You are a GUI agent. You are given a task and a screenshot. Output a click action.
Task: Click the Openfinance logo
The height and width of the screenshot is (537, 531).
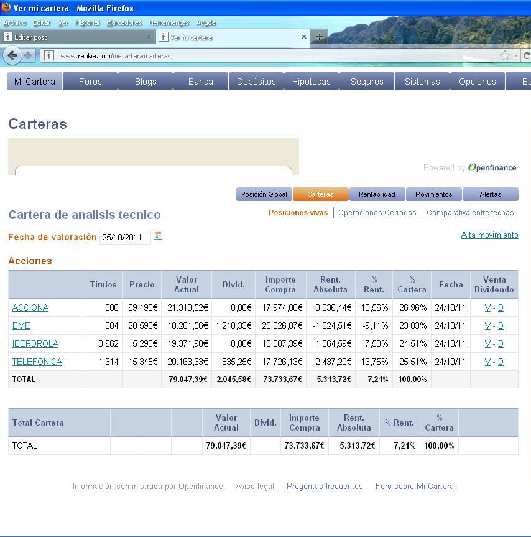click(x=492, y=167)
